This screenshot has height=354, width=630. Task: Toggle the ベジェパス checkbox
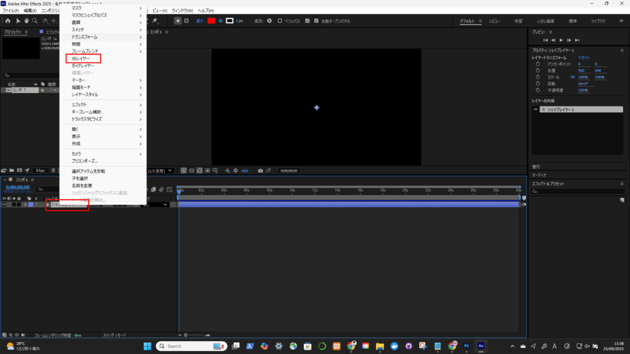coord(280,20)
